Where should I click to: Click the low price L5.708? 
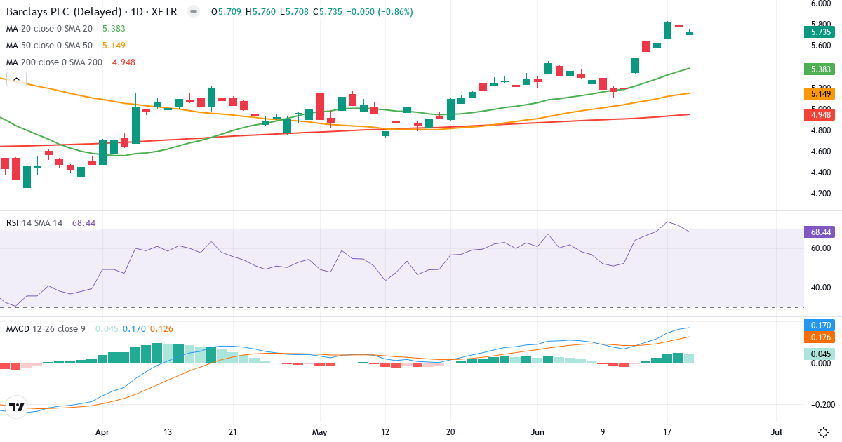click(x=294, y=12)
